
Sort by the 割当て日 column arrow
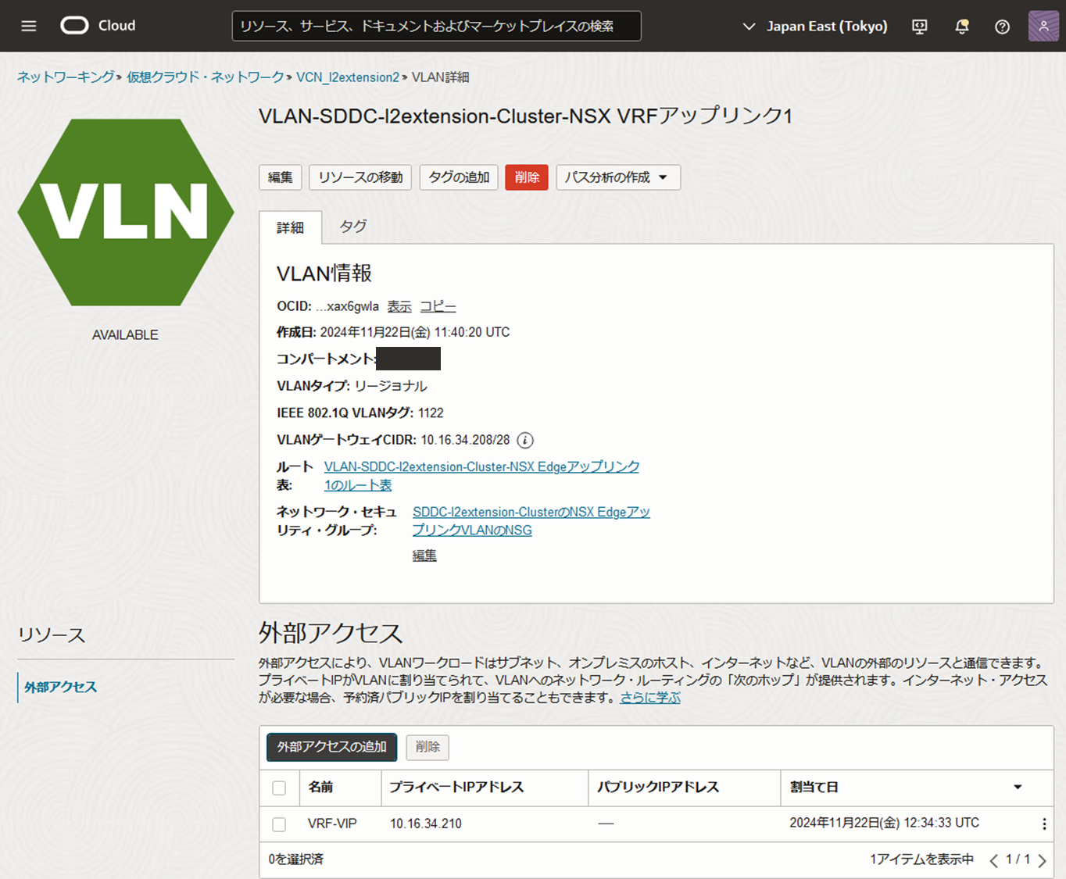pos(1018,787)
